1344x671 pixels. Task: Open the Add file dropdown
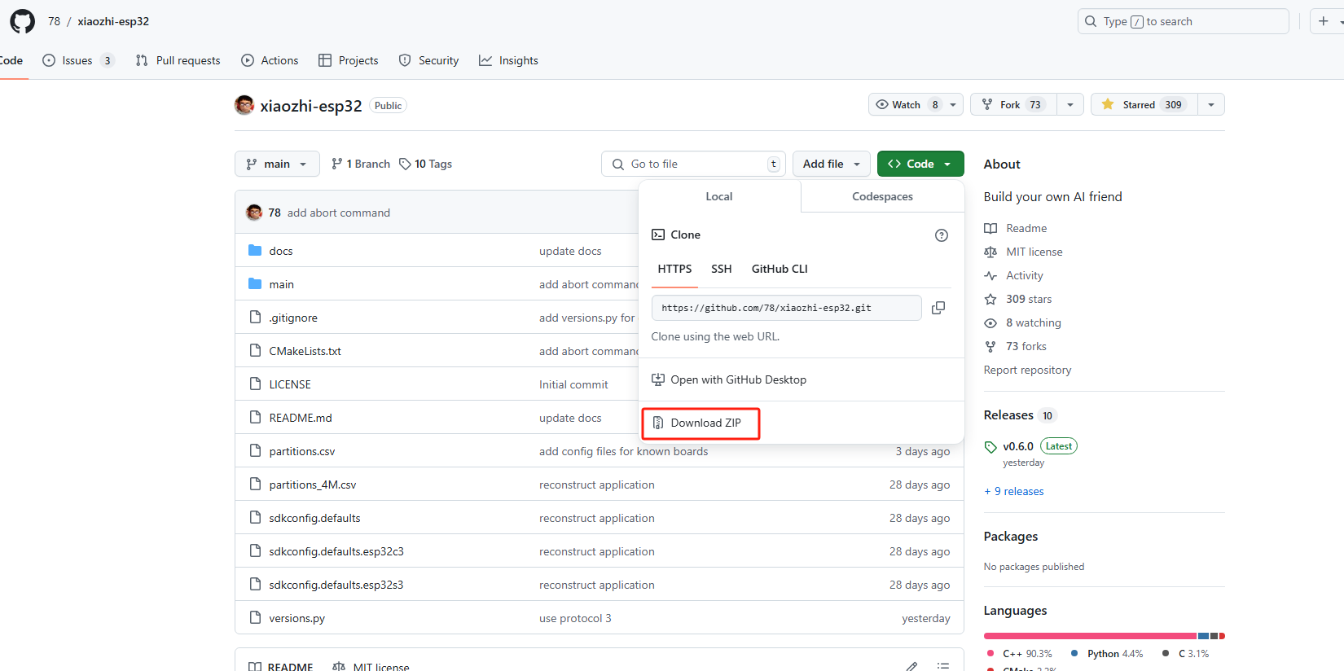(832, 164)
